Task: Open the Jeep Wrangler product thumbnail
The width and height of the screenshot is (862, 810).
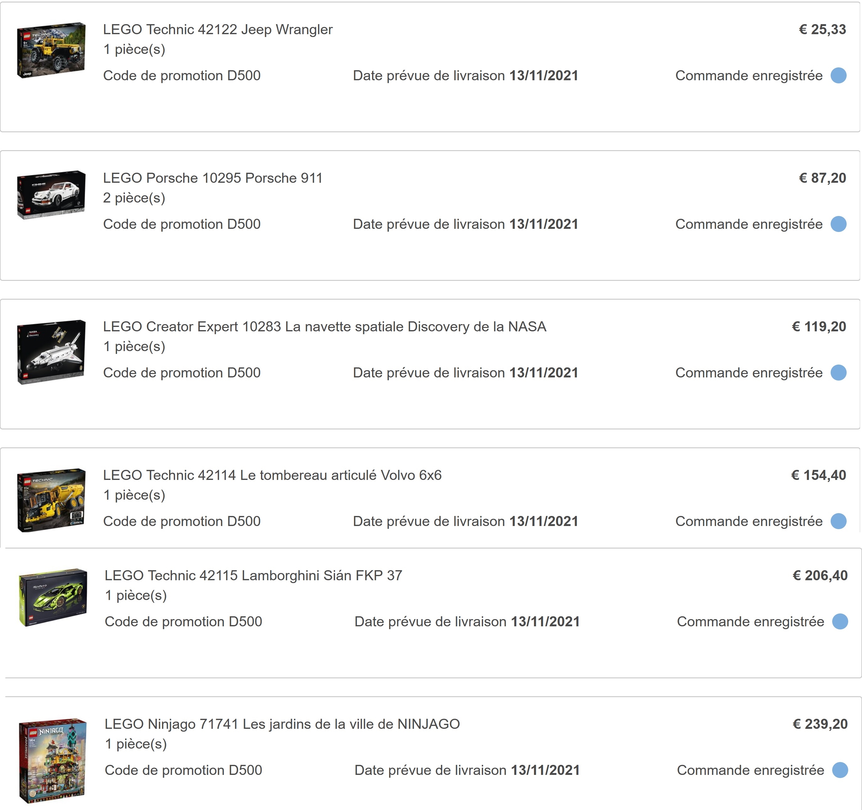Action: pos(51,50)
